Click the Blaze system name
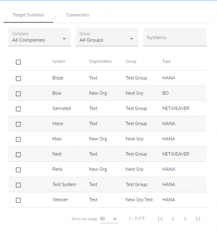This screenshot has height=232, width=217. (58, 78)
